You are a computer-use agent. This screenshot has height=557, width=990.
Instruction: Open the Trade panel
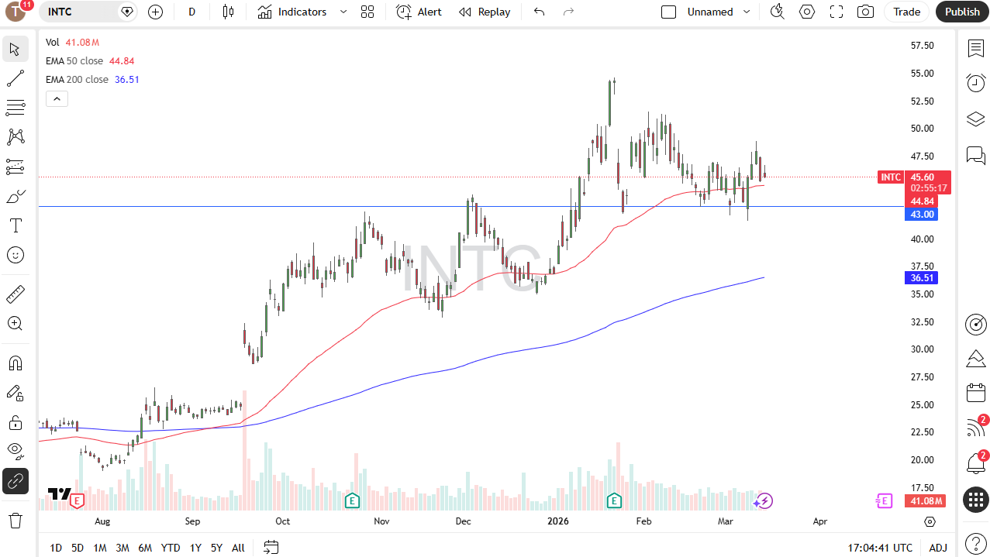click(x=906, y=12)
